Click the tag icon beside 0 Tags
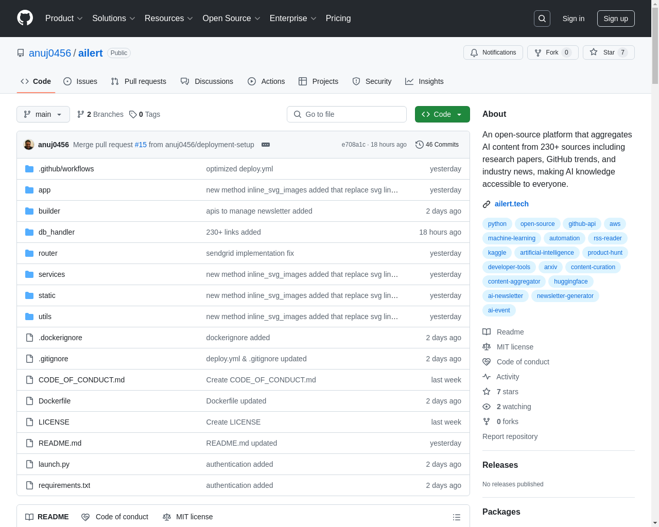The height and width of the screenshot is (527, 659). [133, 114]
